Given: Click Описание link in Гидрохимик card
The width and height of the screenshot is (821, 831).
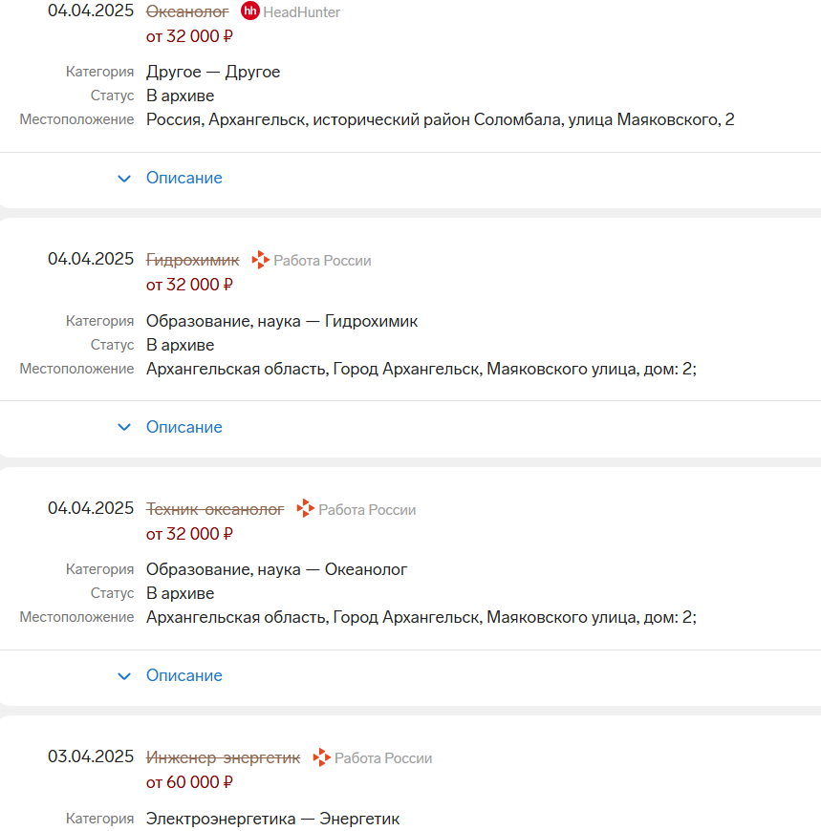Looking at the screenshot, I should 184,427.
